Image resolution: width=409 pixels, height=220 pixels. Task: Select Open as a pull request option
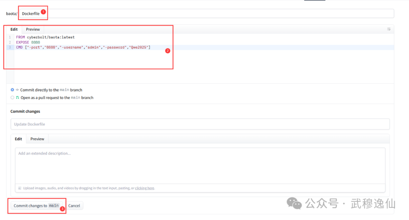click(x=12, y=97)
